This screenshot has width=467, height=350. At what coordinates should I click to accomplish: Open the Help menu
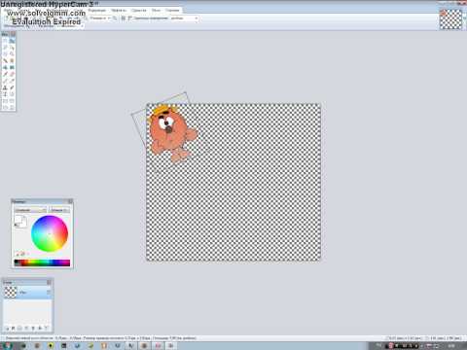tap(172, 11)
